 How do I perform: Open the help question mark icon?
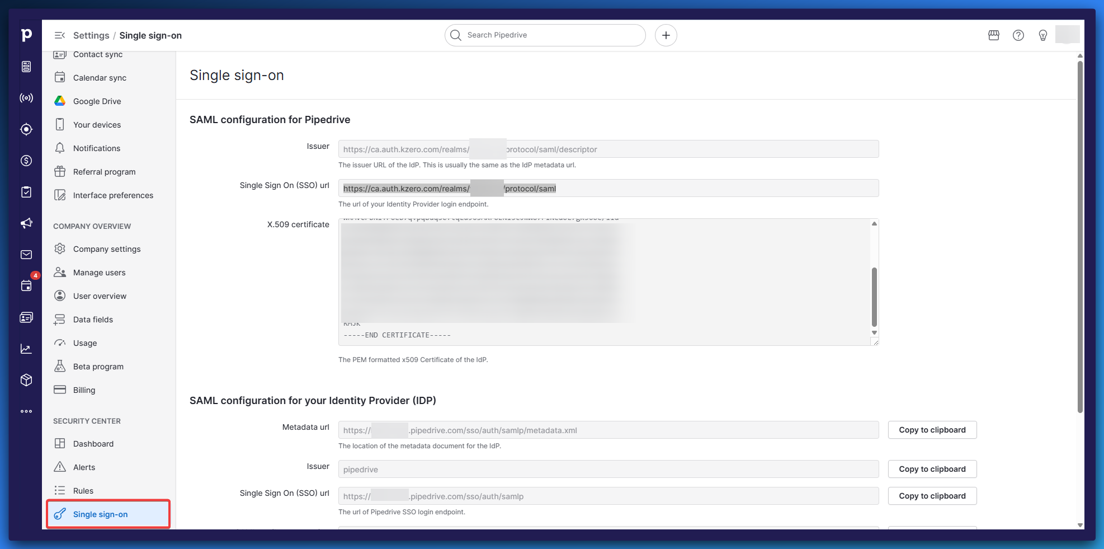pos(1018,35)
